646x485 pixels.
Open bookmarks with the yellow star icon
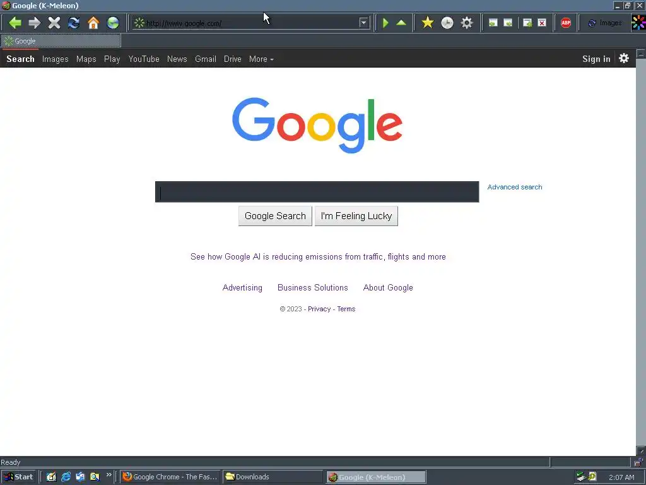click(428, 23)
